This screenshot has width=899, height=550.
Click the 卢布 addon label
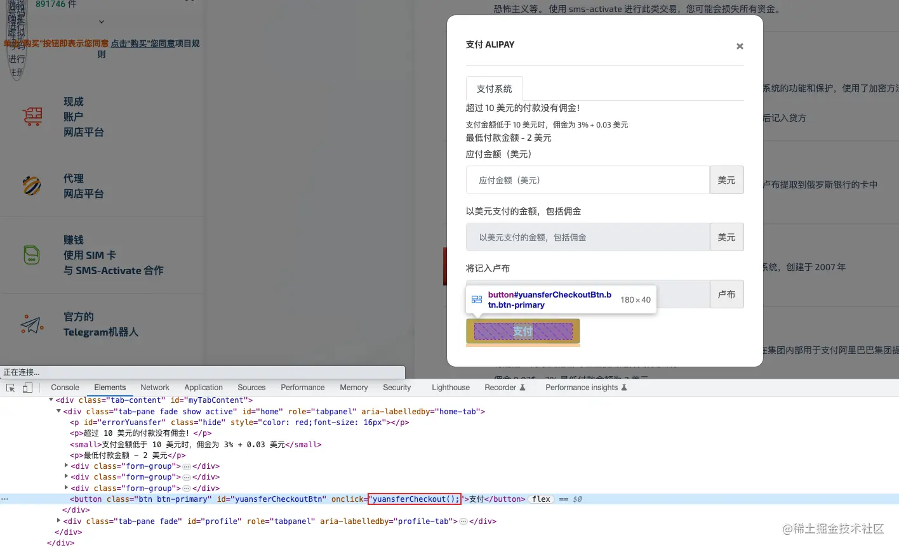[x=726, y=294]
